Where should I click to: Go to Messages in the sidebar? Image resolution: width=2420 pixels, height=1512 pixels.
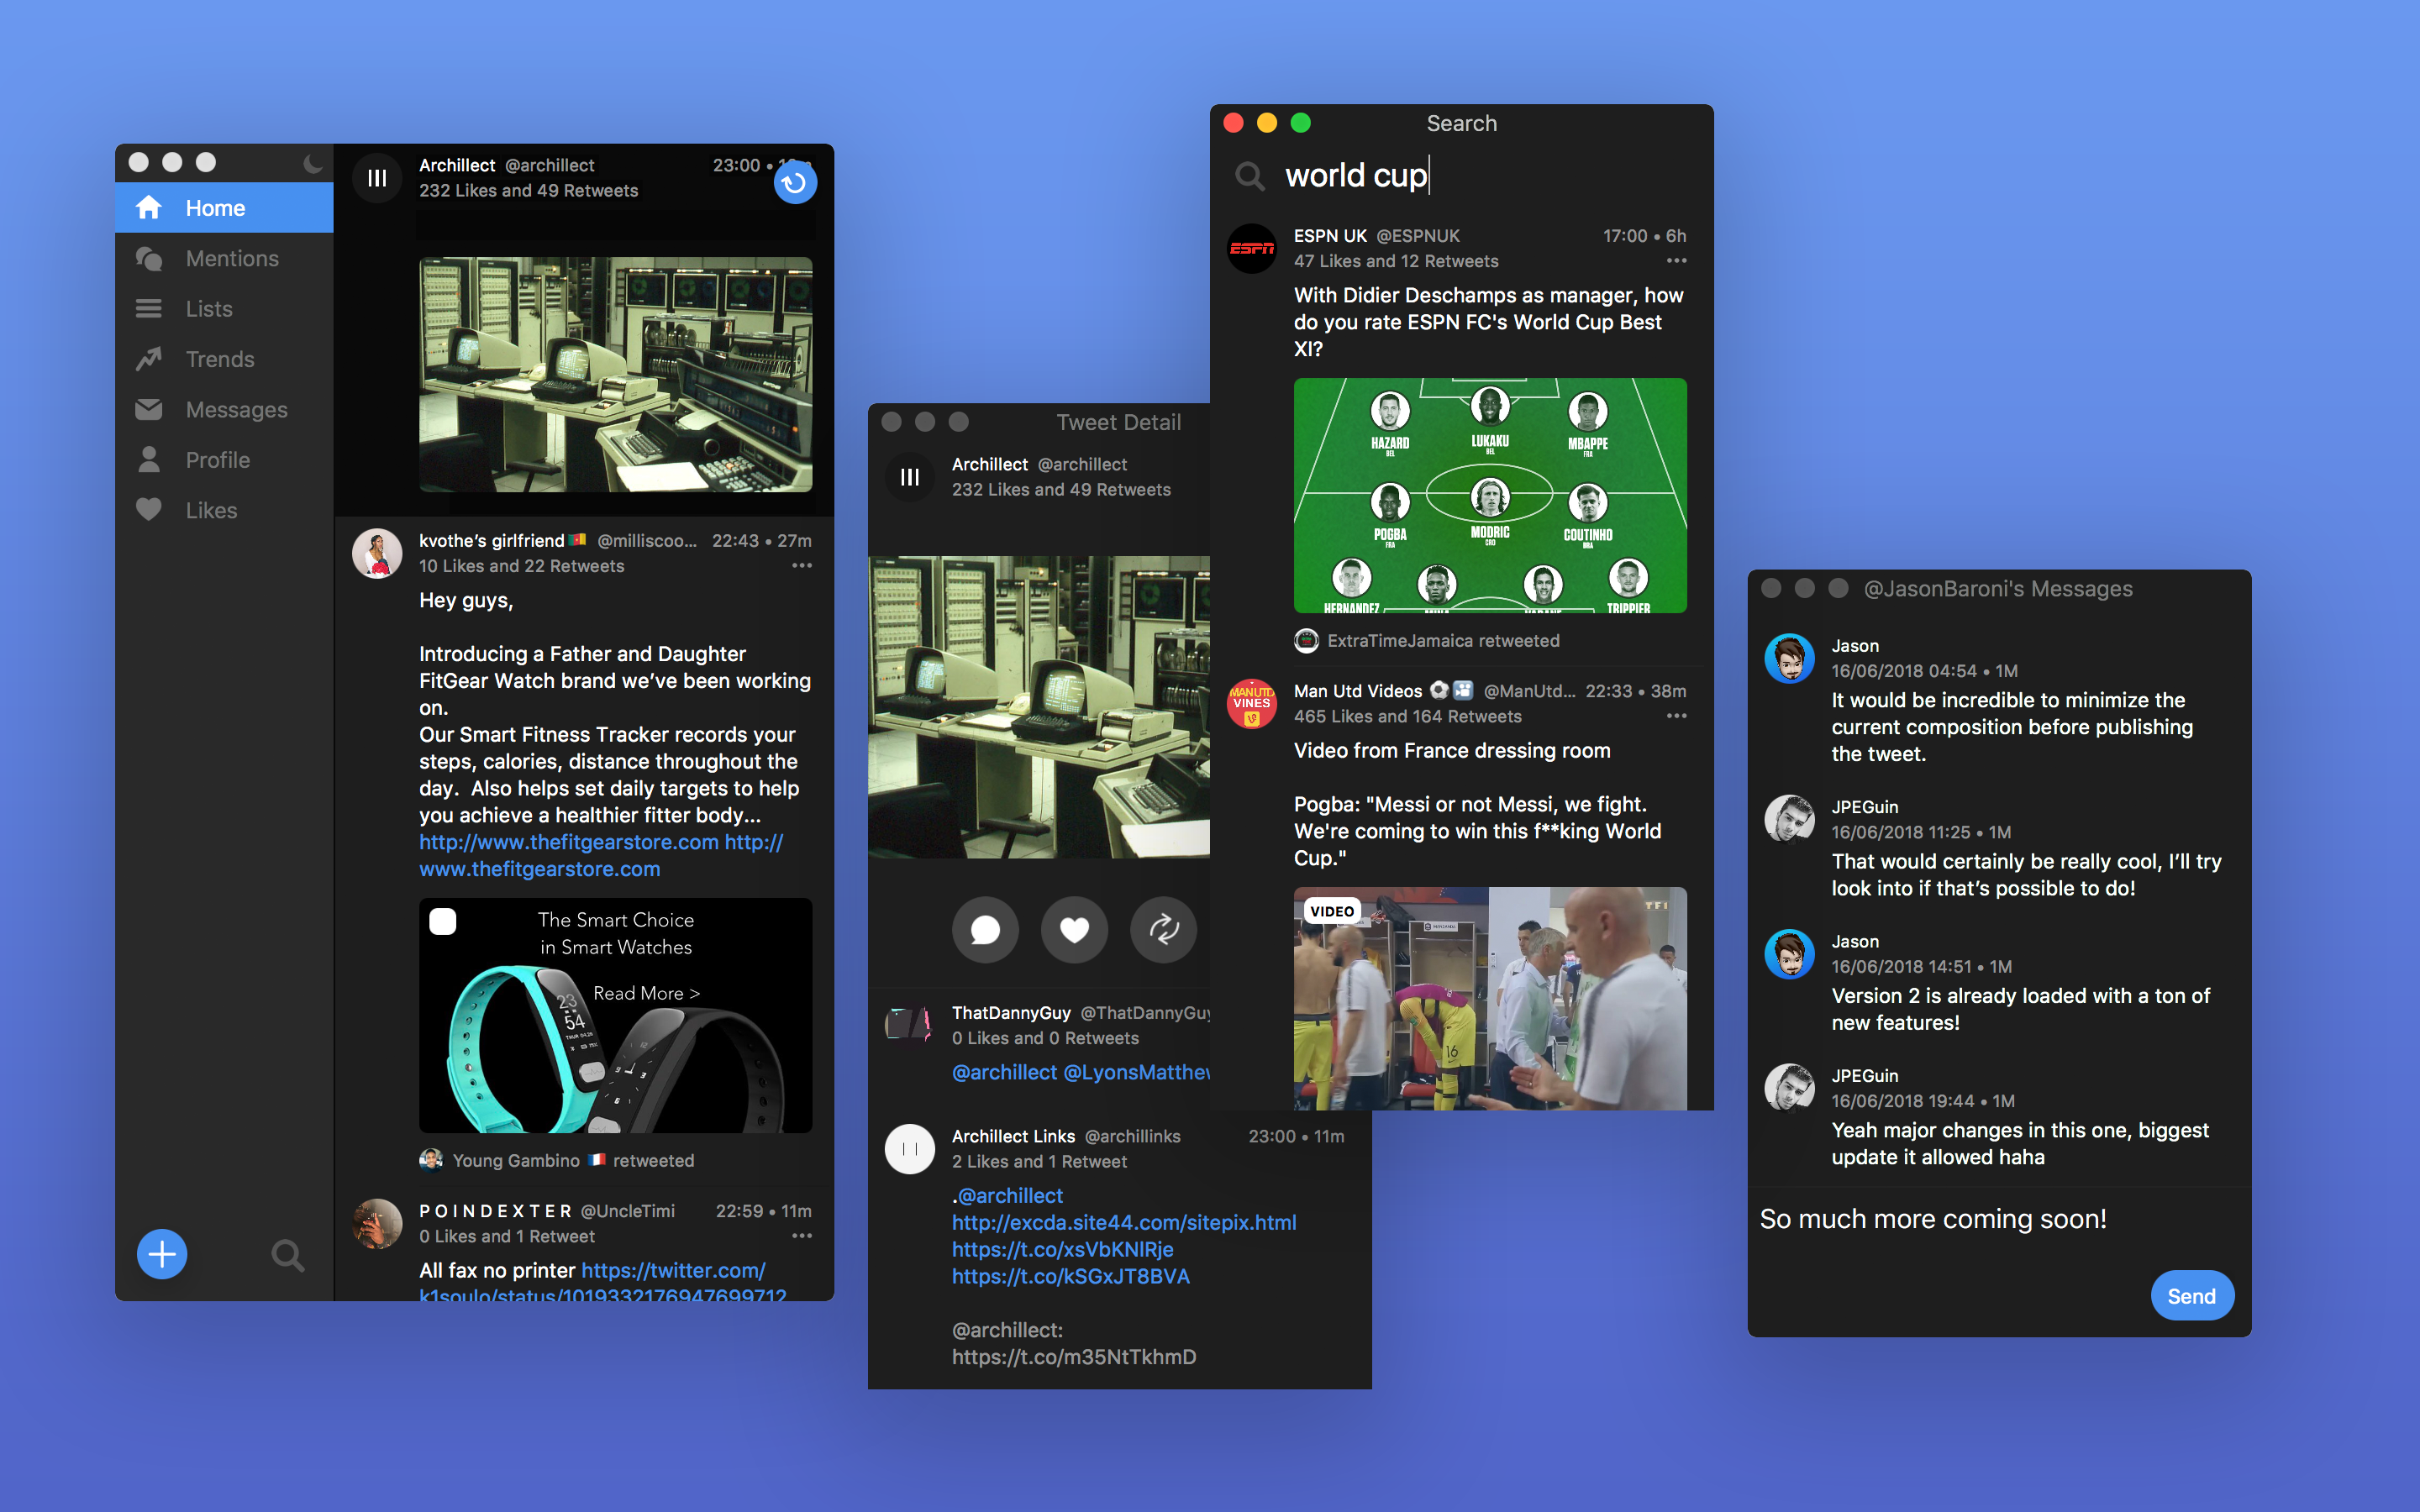[x=236, y=409]
